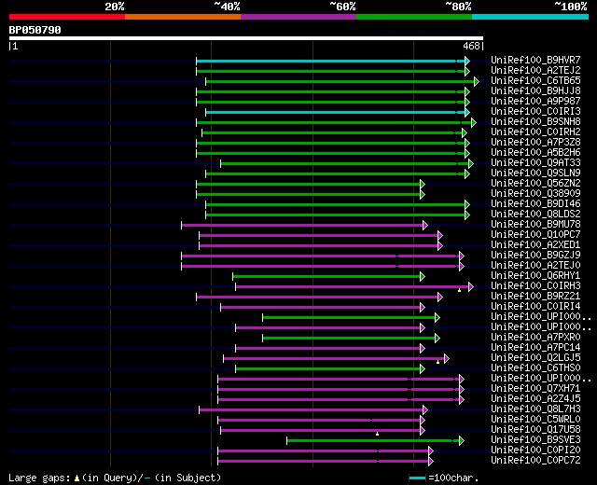597x485 pixels.
Task: Click the yellow query gap marker under Q17U58 row
Action: coord(377,434)
